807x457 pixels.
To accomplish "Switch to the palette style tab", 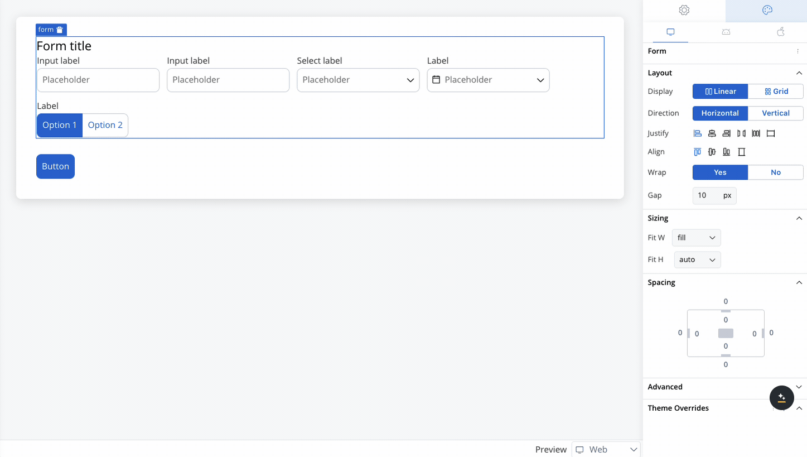I will [x=767, y=10].
